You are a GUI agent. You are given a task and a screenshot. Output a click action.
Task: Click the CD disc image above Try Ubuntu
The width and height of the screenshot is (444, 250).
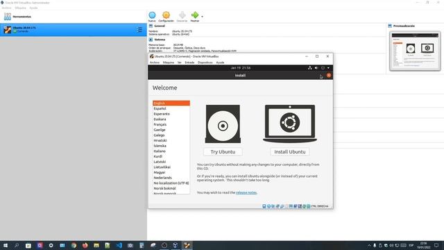tap(223, 124)
